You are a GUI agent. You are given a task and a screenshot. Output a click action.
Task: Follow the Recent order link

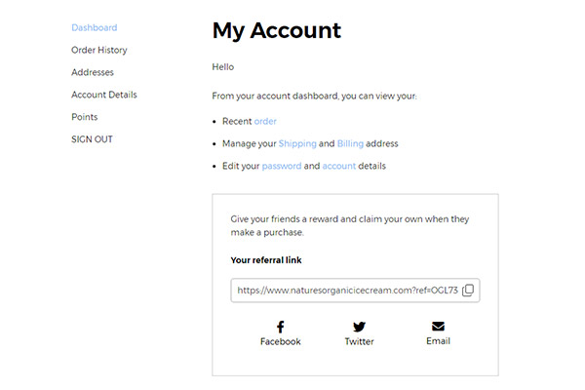tap(265, 121)
